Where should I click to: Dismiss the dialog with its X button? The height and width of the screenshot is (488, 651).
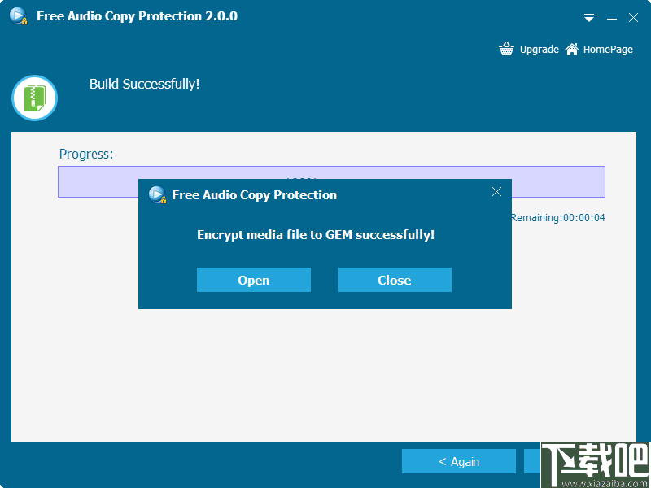coord(496,192)
